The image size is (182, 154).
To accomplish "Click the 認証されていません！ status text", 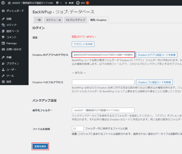I will [x=84, y=37].
